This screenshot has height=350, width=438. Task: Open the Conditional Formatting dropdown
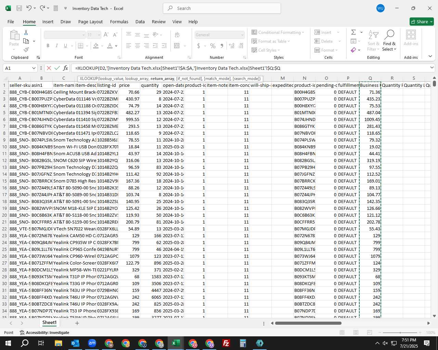pos(278,32)
